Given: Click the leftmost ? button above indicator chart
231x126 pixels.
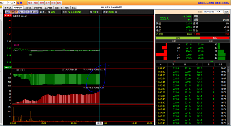Looking at the screenshot, I should [x=14, y=70].
